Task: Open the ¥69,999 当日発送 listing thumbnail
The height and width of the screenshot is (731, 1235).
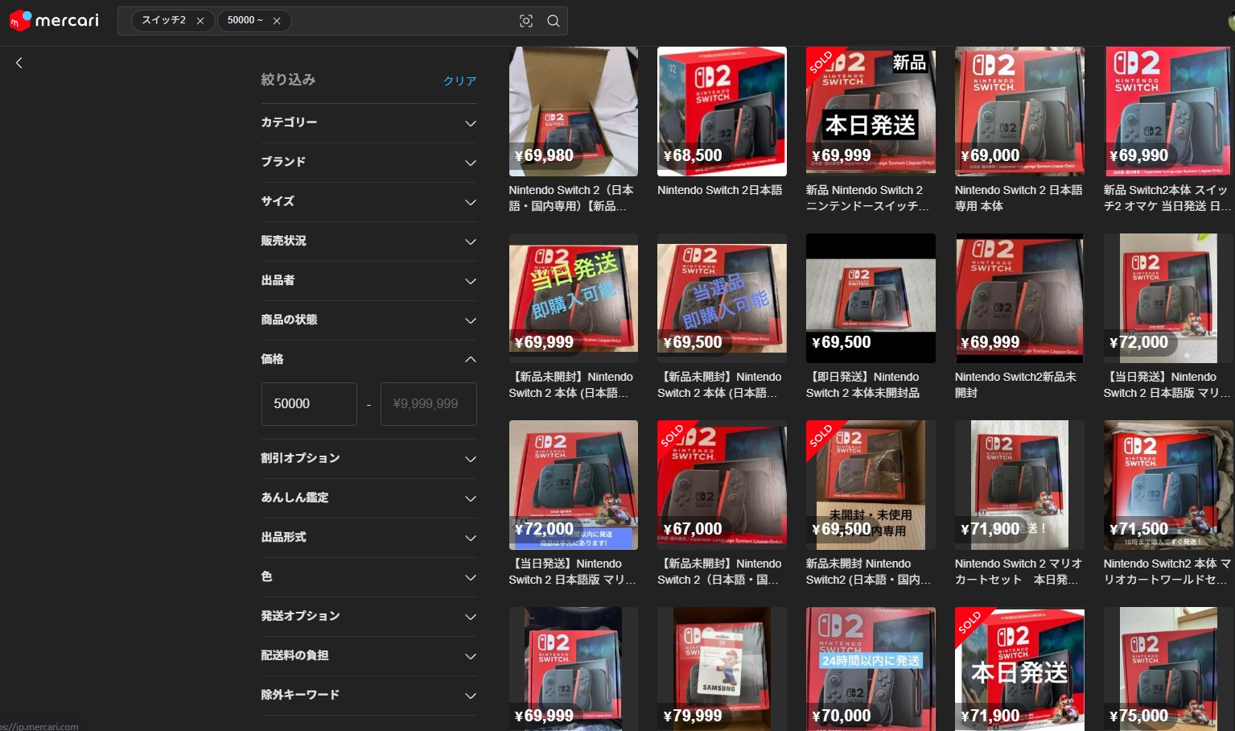Action: (x=574, y=298)
